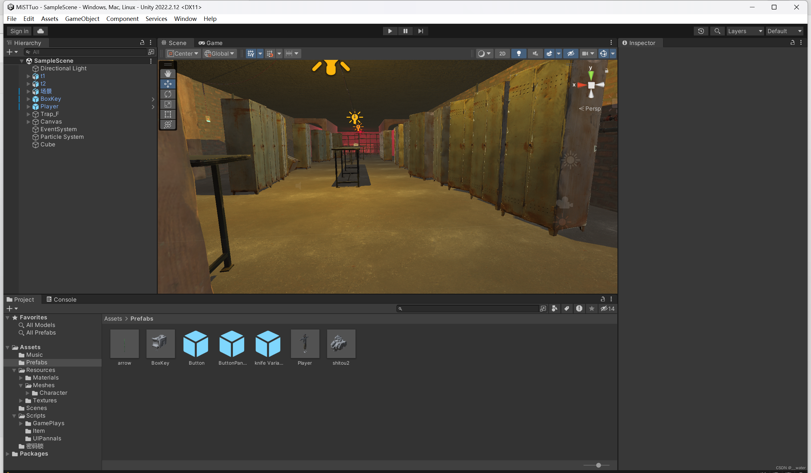
Task: Select the Scale tool
Action: pyautogui.click(x=168, y=104)
